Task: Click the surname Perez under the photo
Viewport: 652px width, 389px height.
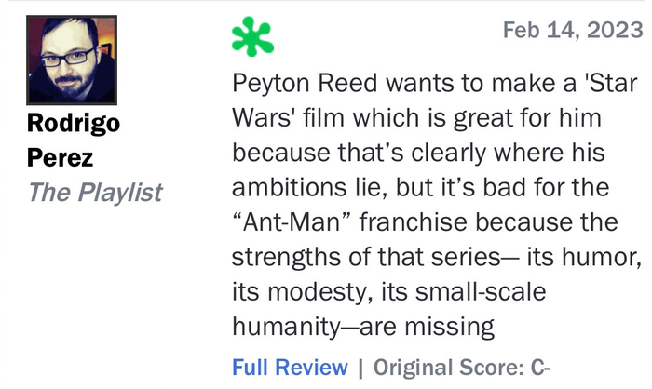Action: coord(61,157)
